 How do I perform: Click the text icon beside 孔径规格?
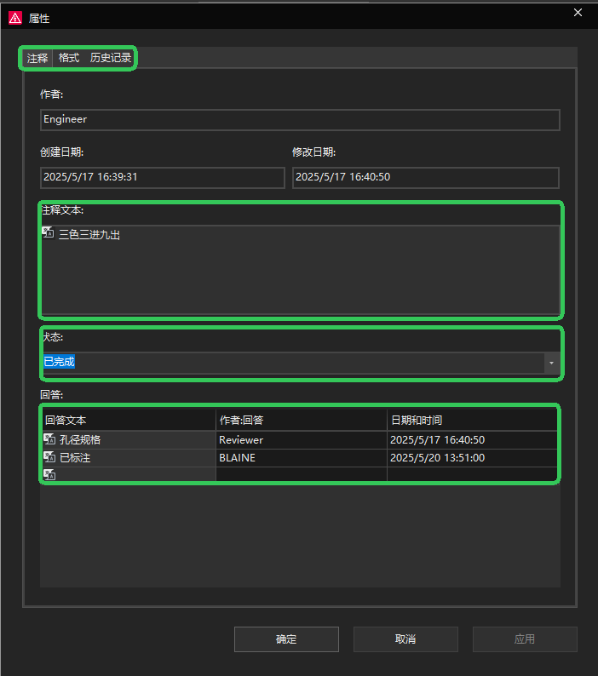click(49, 438)
